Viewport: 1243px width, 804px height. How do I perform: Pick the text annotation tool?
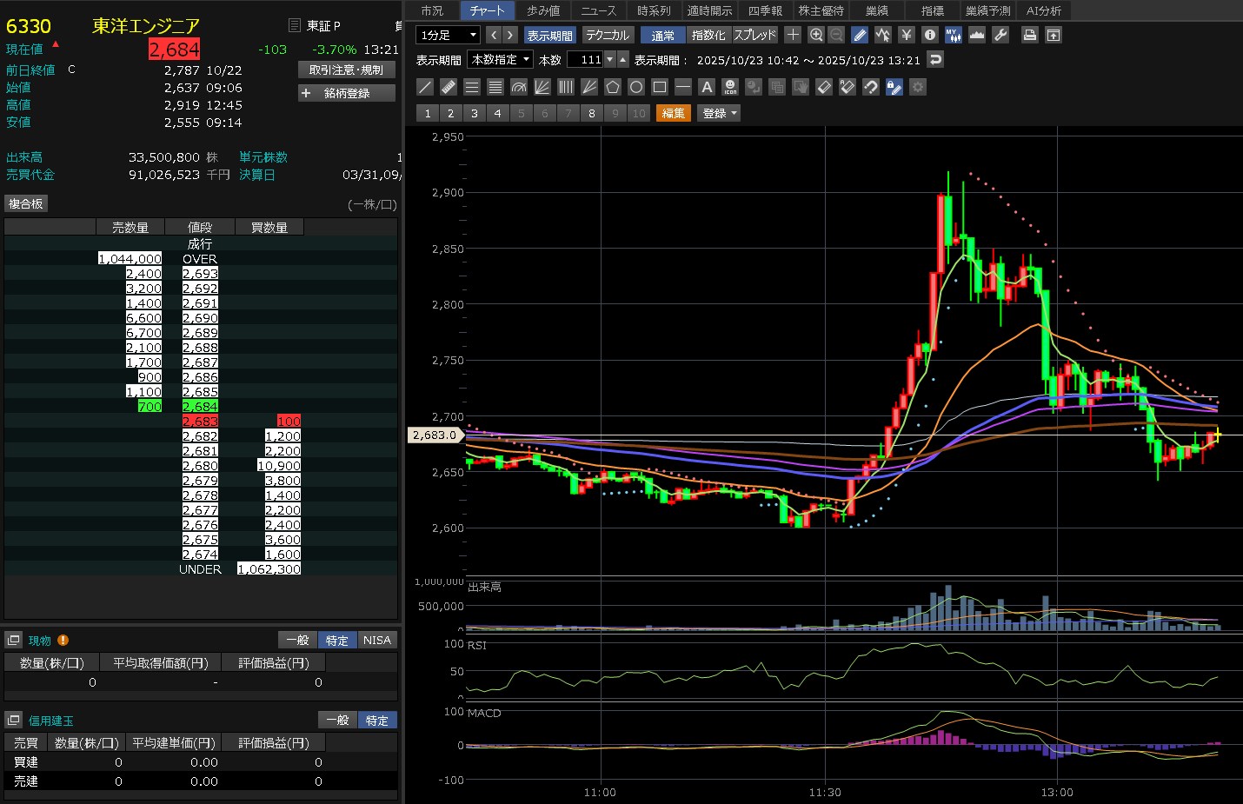[x=707, y=87]
